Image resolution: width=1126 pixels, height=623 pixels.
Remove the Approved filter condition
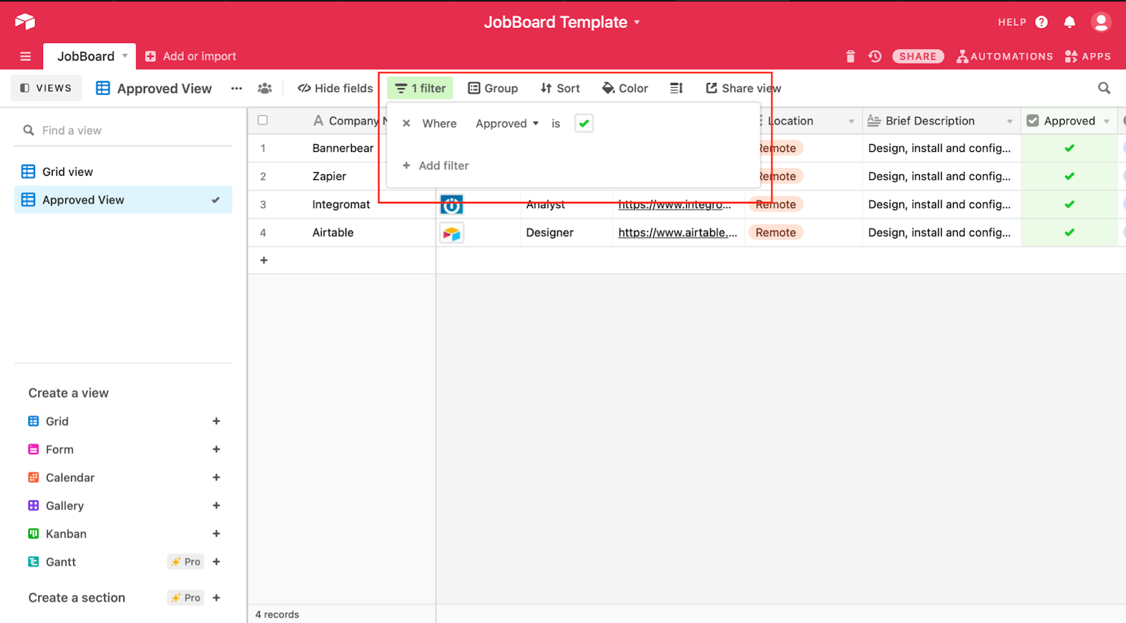pyautogui.click(x=406, y=123)
